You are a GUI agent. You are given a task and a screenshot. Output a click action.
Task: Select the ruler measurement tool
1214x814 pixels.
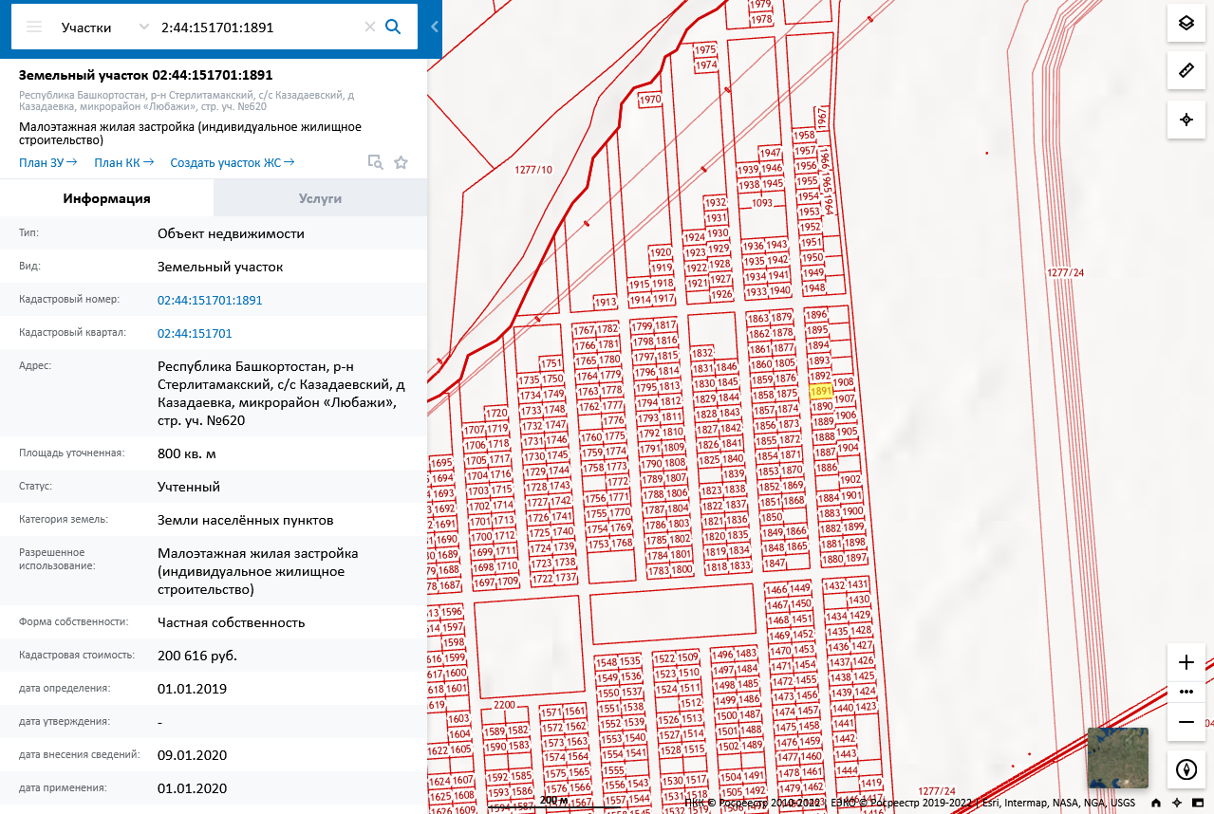coord(1186,71)
